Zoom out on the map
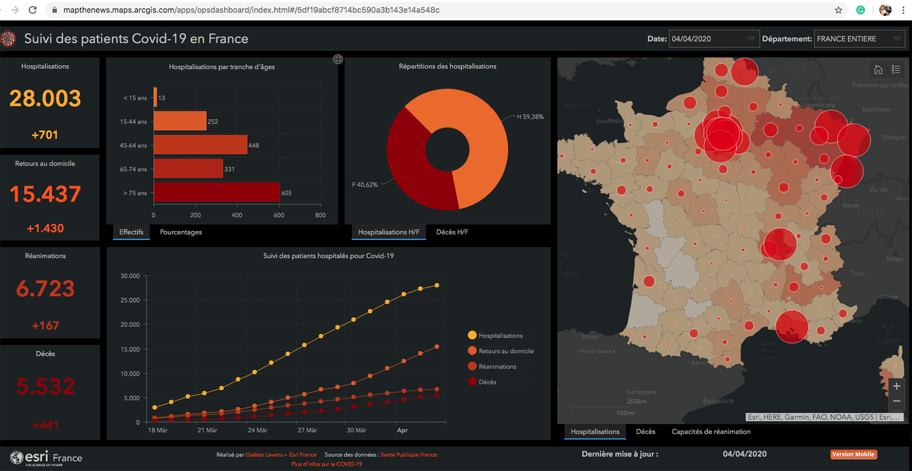The height and width of the screenshot is (471, 912). 896,401
